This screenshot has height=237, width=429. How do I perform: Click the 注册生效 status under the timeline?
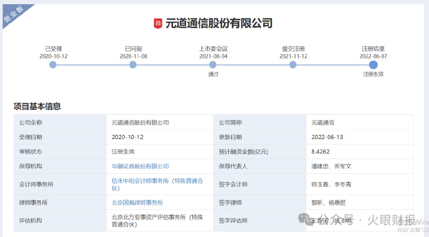click(x=373, y=74)
